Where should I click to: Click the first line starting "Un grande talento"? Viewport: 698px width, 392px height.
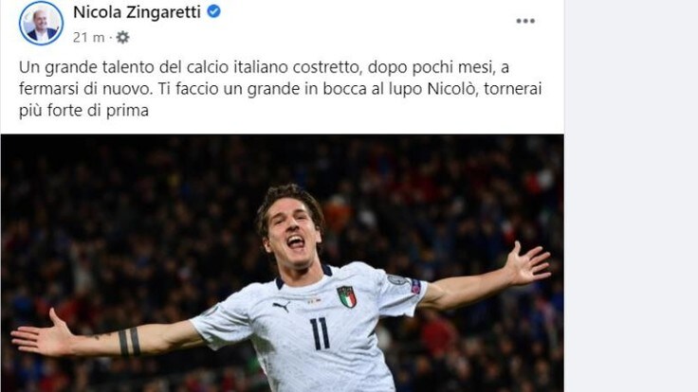point(264,67)
